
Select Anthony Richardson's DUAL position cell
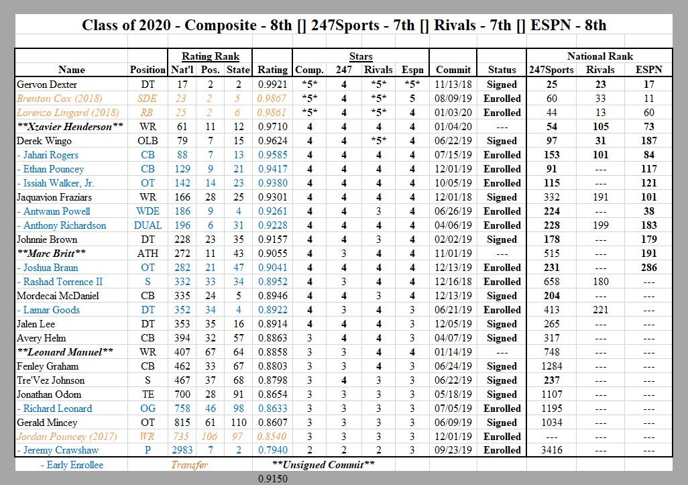[148, 225]
